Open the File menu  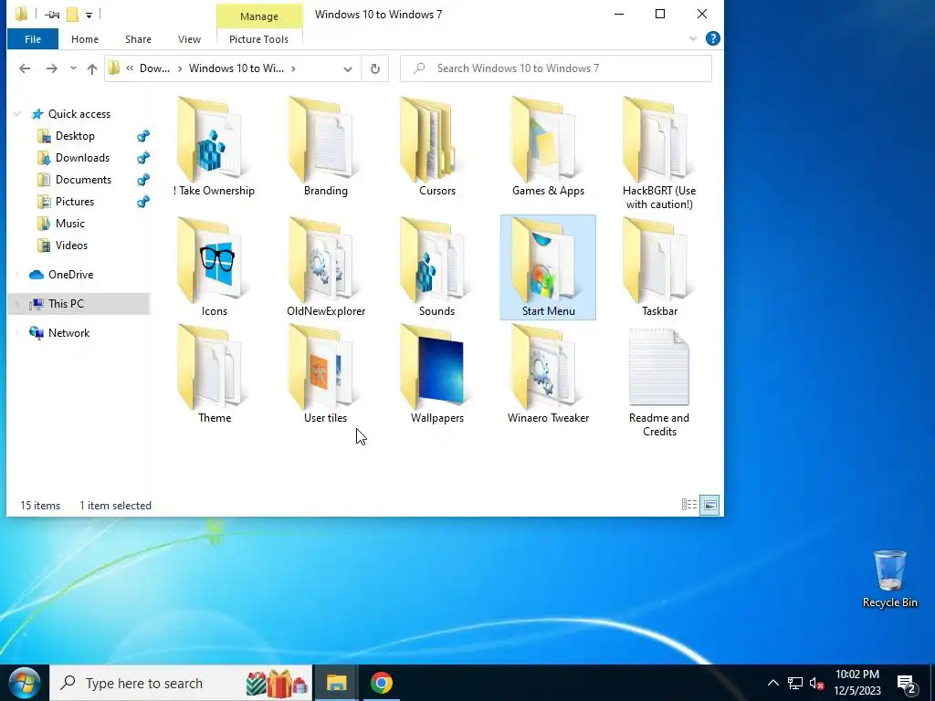(33, 39)
